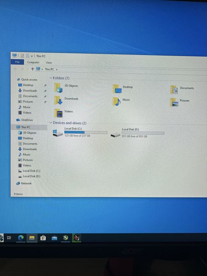Click the "125 GB free of 237 GB" text
207x276 pixels.
77,136
